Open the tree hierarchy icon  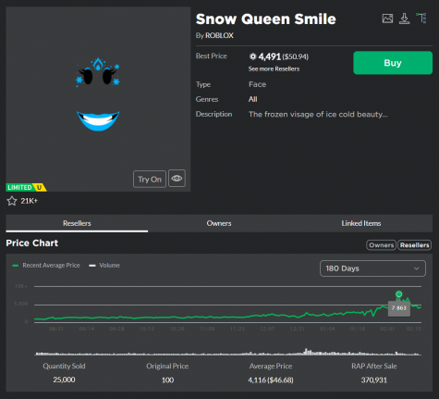point(421,19)
